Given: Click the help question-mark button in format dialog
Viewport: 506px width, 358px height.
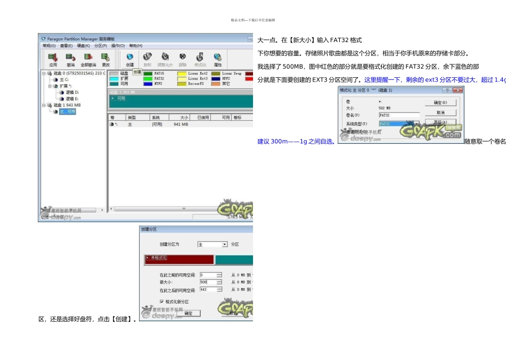Looking at the screenshot, I should click(x=447, y=90).
